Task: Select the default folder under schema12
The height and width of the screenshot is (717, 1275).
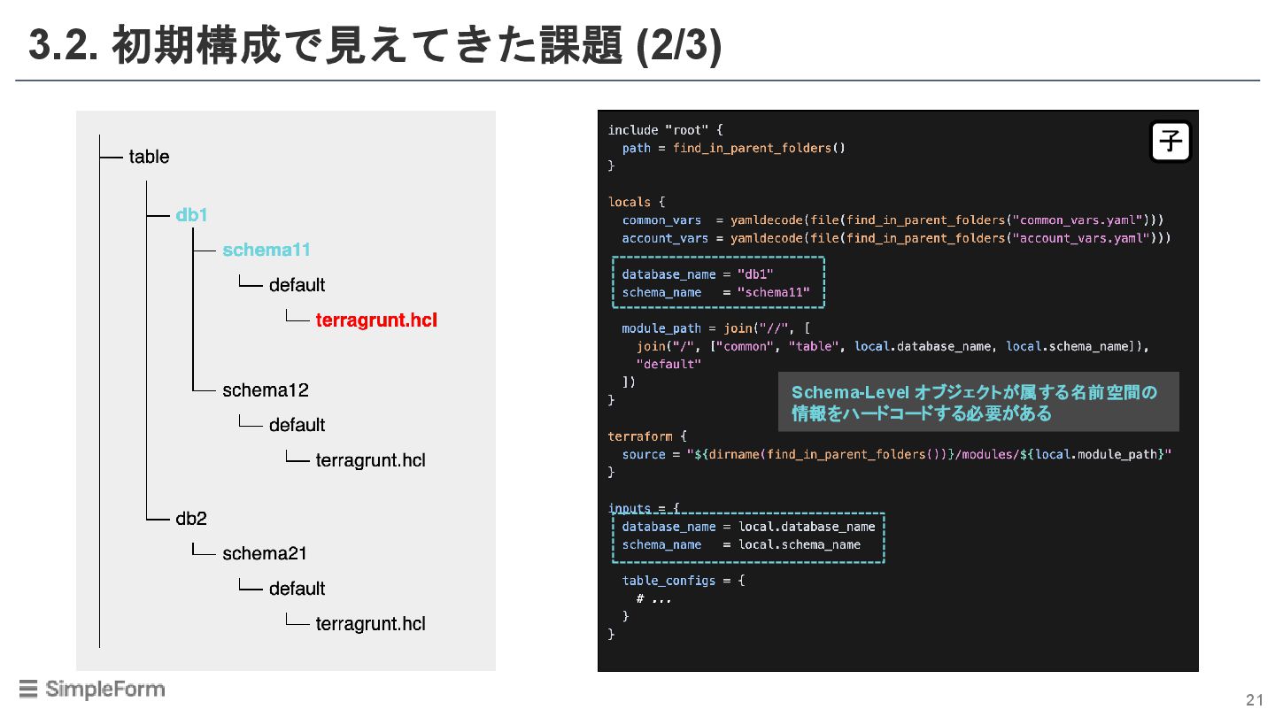Action: pyautogui.click(x=297, y=425)
